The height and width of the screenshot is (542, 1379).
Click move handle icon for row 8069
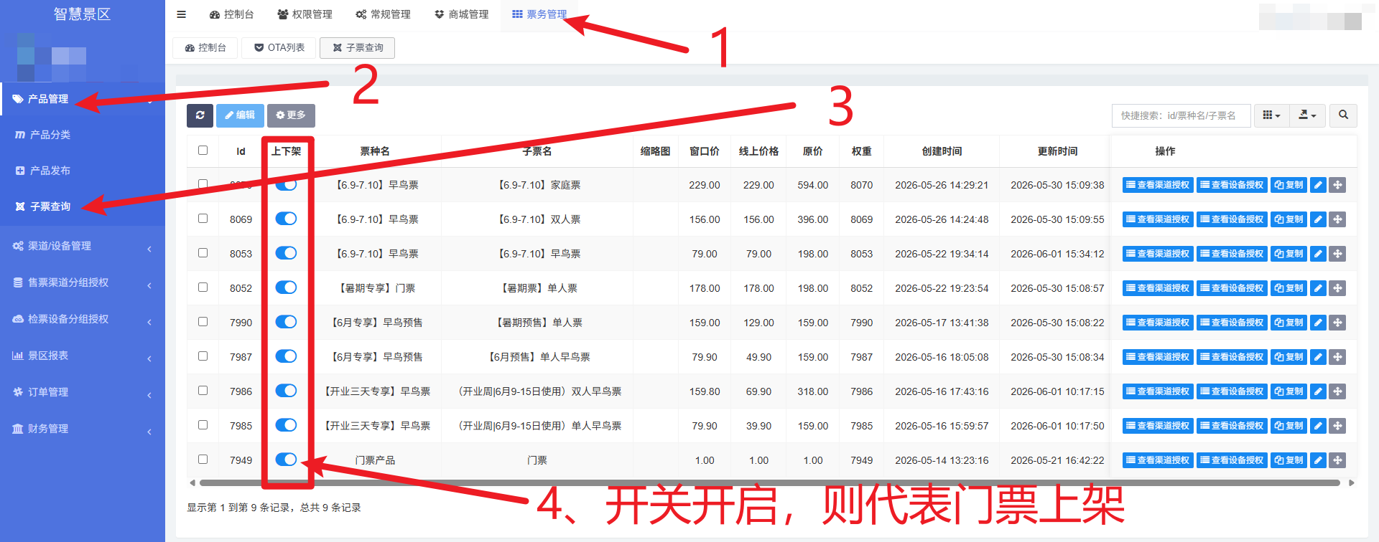(1337, 219)
